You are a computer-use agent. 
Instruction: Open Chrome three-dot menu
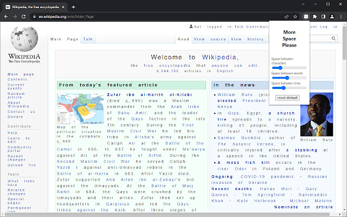coord(341,17)
